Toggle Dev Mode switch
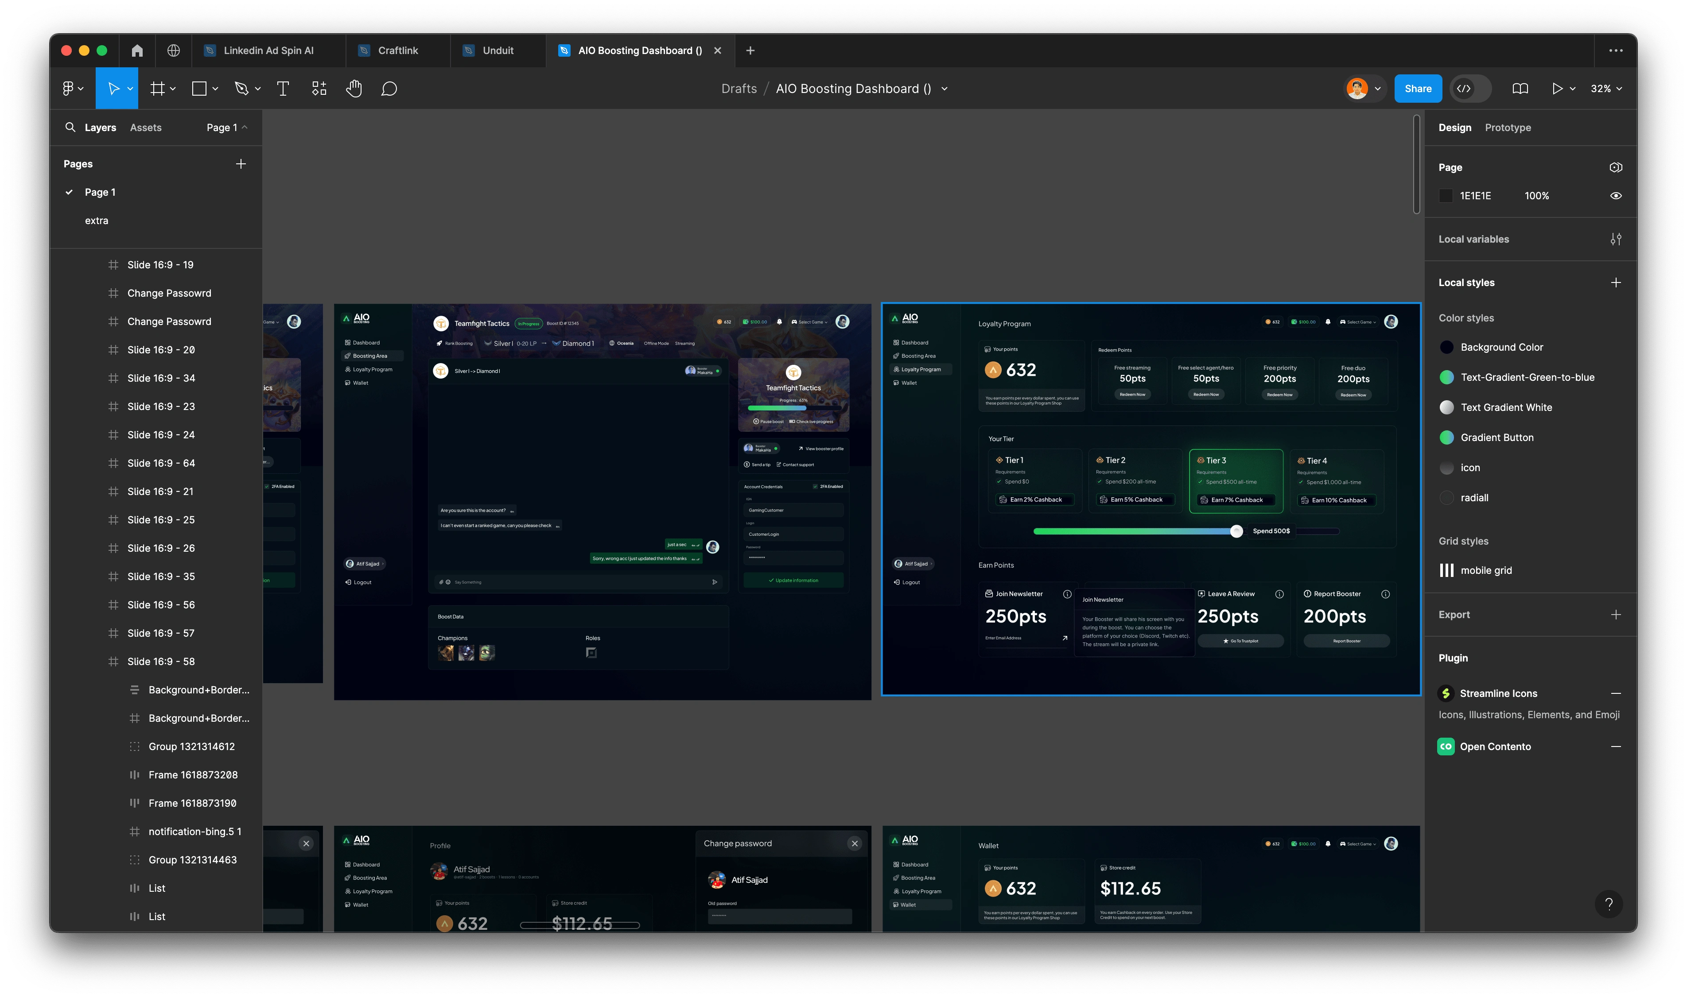The image size is (1687, 998). point(1471,89)
